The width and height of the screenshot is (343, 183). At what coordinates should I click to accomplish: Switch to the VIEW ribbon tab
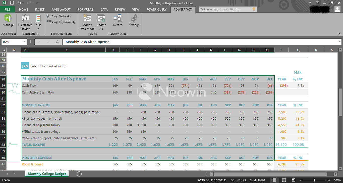(x=136, y=9)
